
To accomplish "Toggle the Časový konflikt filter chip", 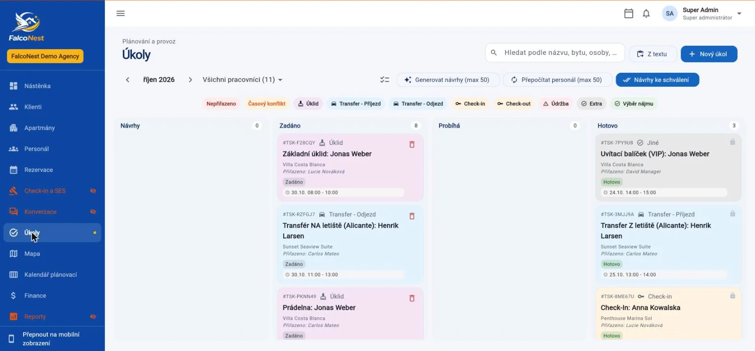I will [x=267, y=104].
